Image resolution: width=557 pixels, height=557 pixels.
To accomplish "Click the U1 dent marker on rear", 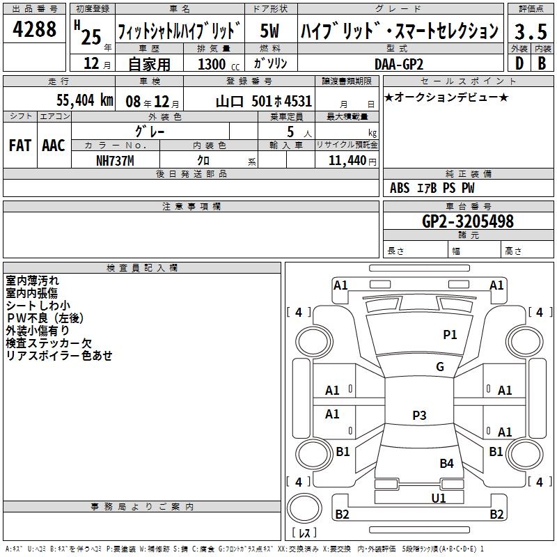I will click(439, 498).
